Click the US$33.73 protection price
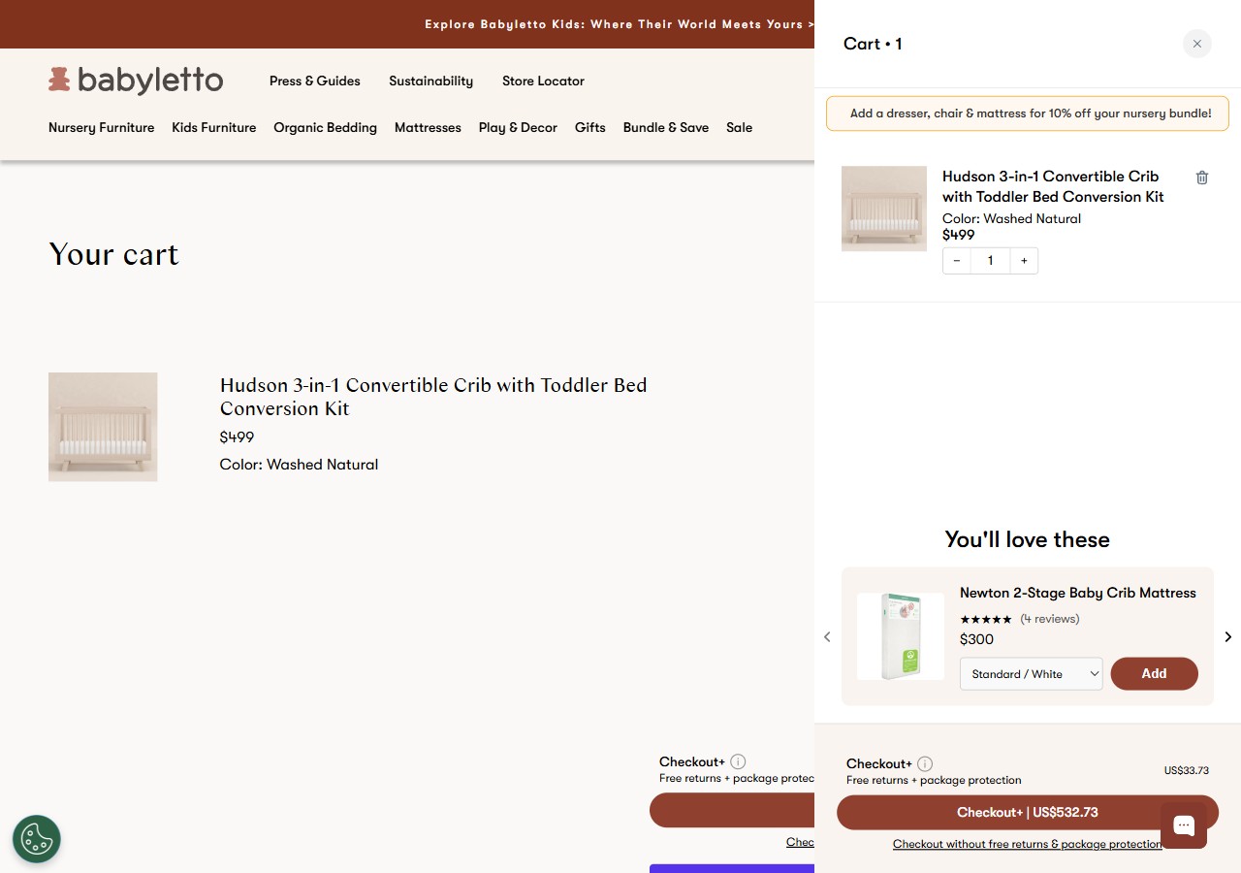 click(1187, 771)
